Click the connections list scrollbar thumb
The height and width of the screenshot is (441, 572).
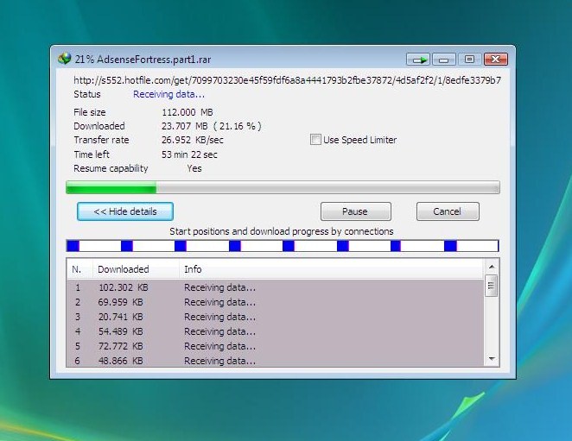coord(491,286)
